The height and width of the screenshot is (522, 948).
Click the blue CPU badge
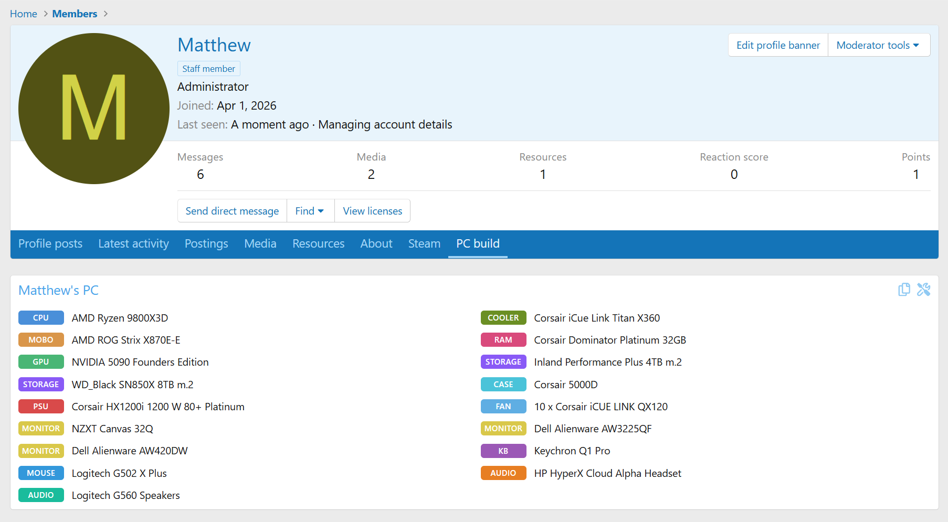(41, 318)
